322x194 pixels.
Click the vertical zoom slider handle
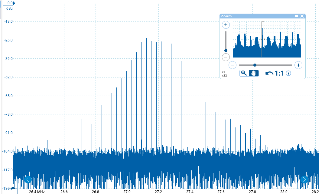pyautogui.click(x=226, y=51)
